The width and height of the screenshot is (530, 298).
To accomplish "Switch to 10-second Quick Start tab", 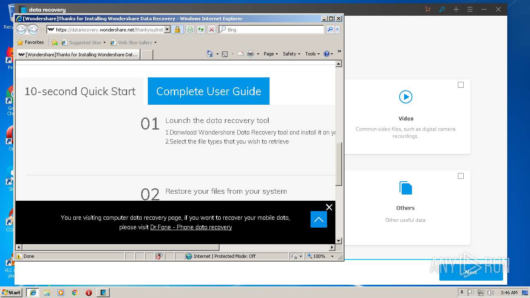I will click(x=80, y=91).
